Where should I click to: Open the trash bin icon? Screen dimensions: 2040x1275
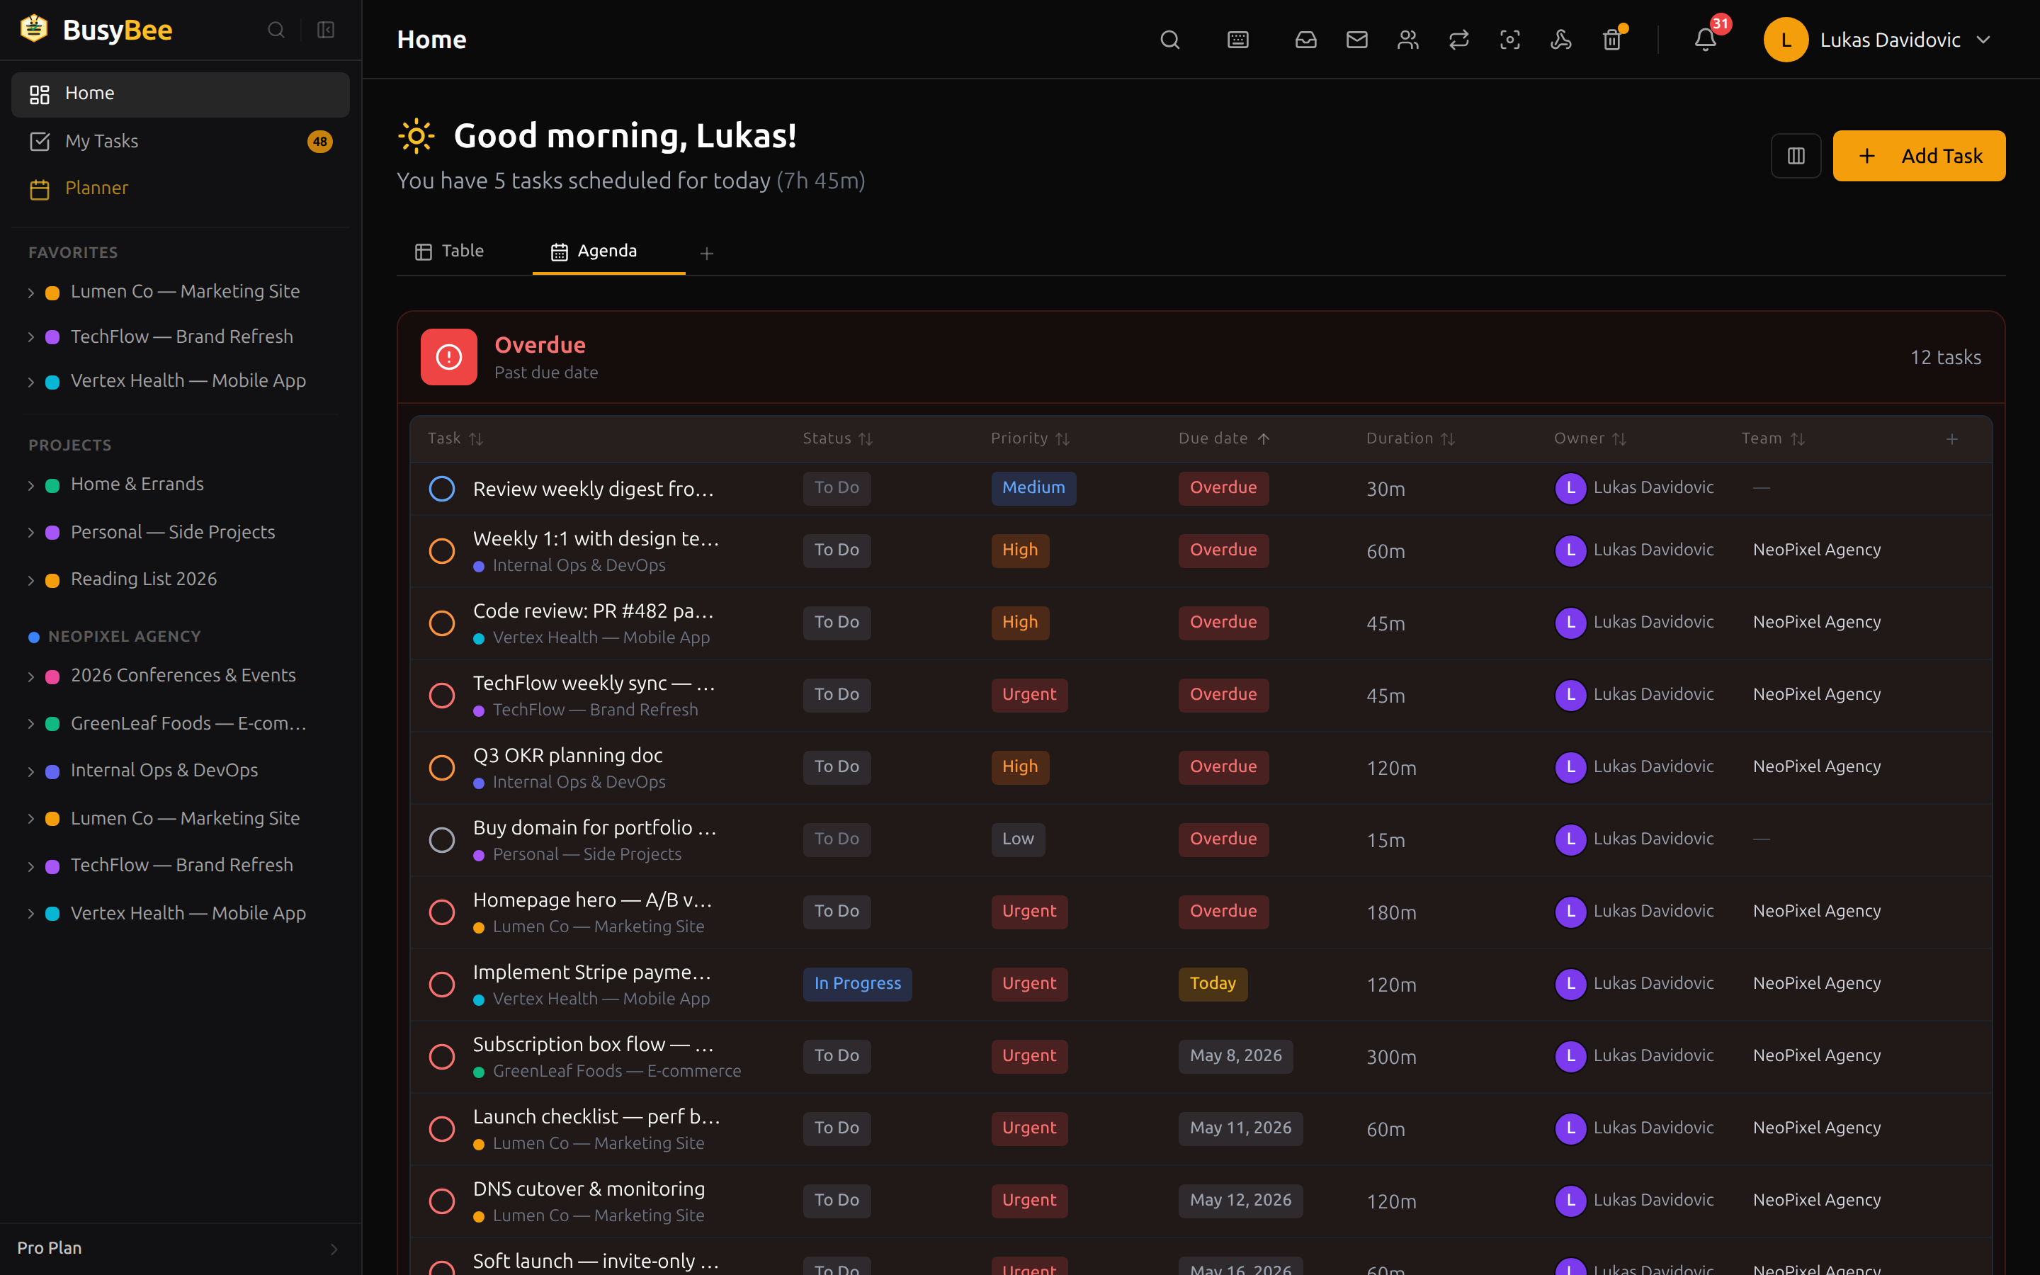tap(1611, 40)
